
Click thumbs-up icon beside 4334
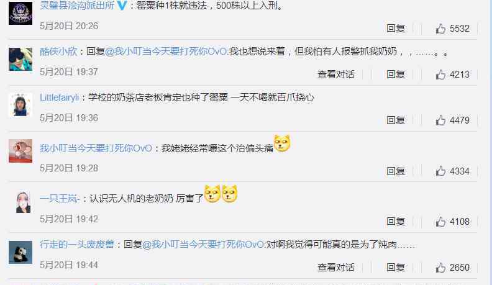[440, 171]
